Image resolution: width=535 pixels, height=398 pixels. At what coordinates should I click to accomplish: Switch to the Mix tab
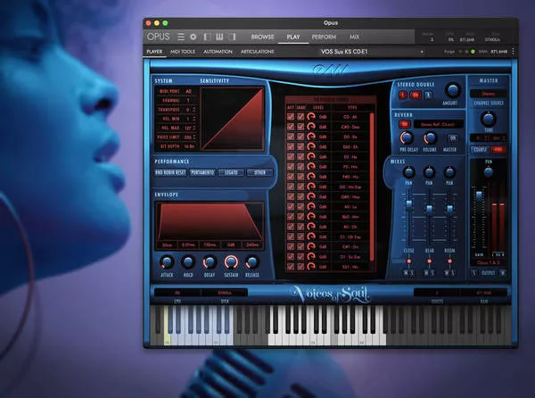point(354,37)
